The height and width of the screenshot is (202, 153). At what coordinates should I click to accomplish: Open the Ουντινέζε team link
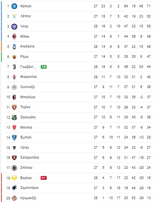click(x=28, y=87)
